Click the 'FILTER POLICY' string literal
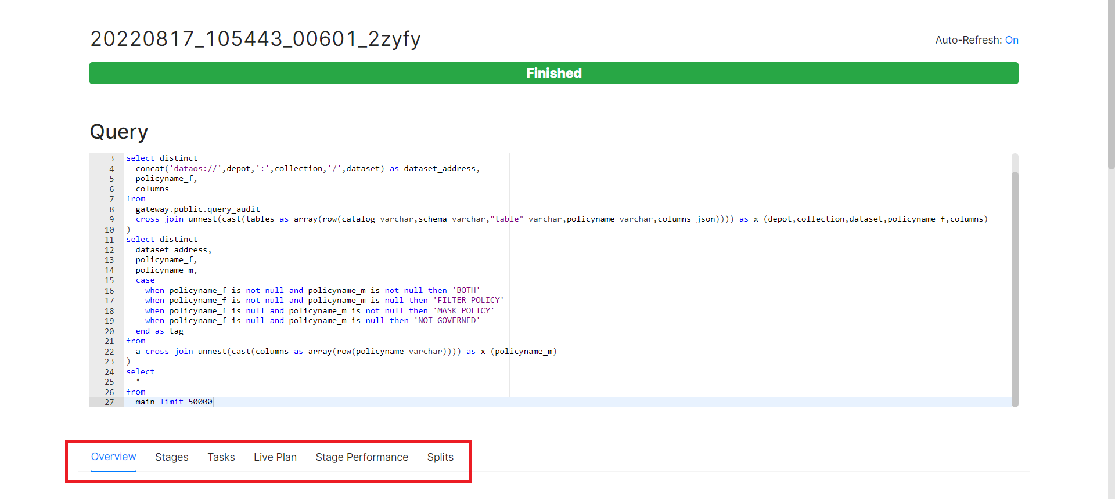The width and height of the screenshot is (1115, 499). coord(469,301)
